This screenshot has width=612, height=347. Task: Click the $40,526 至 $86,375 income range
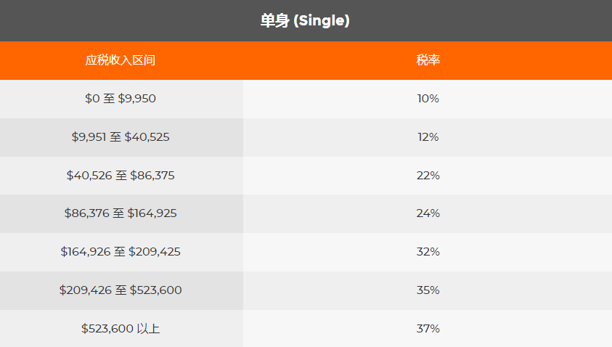coord(121,176)
